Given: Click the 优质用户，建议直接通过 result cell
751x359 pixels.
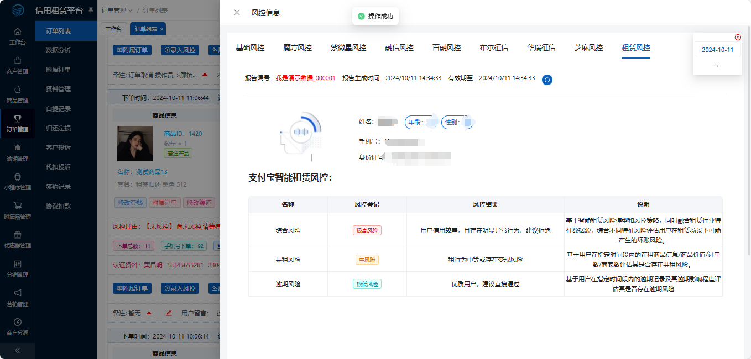Looking at the screenshot, I should click(486, 284).
